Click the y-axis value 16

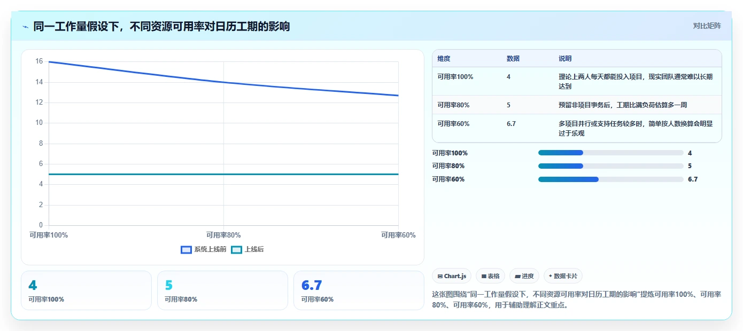point(39,61)
